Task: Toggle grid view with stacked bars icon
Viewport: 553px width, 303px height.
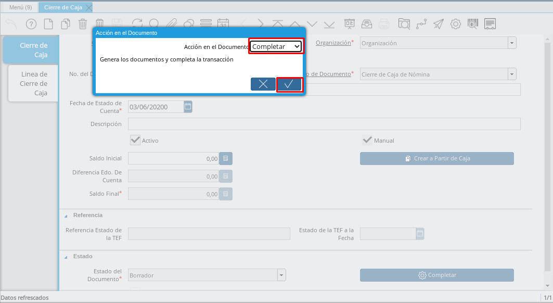Action: coord(206,24)
